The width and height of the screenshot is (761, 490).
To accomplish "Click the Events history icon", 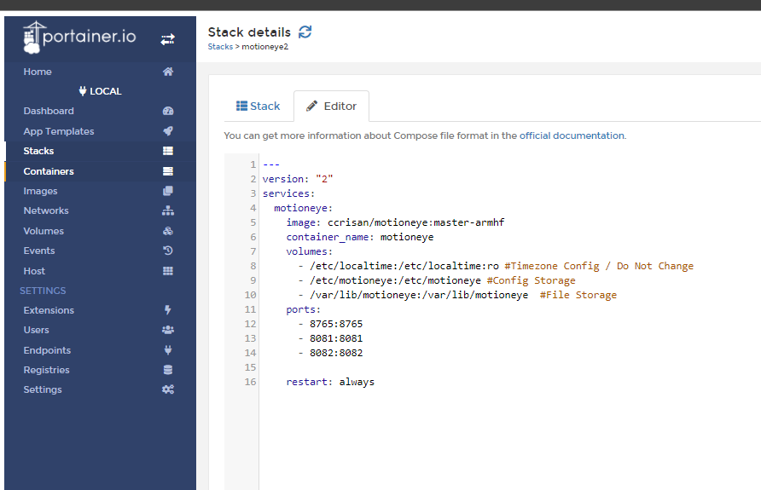I will click(x=168, y=251).
